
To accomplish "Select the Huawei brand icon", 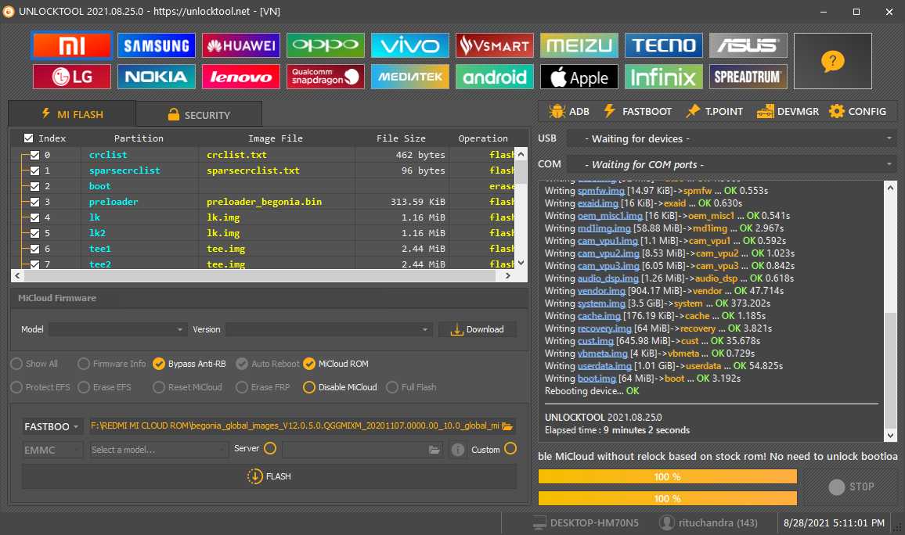I will (240, 45).
